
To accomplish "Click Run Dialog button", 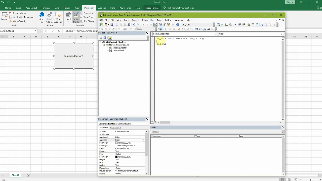I will [x=87, y=21].
